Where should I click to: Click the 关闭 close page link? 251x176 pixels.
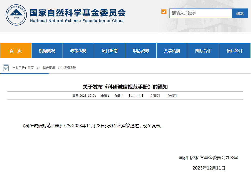tap(172, 96)
